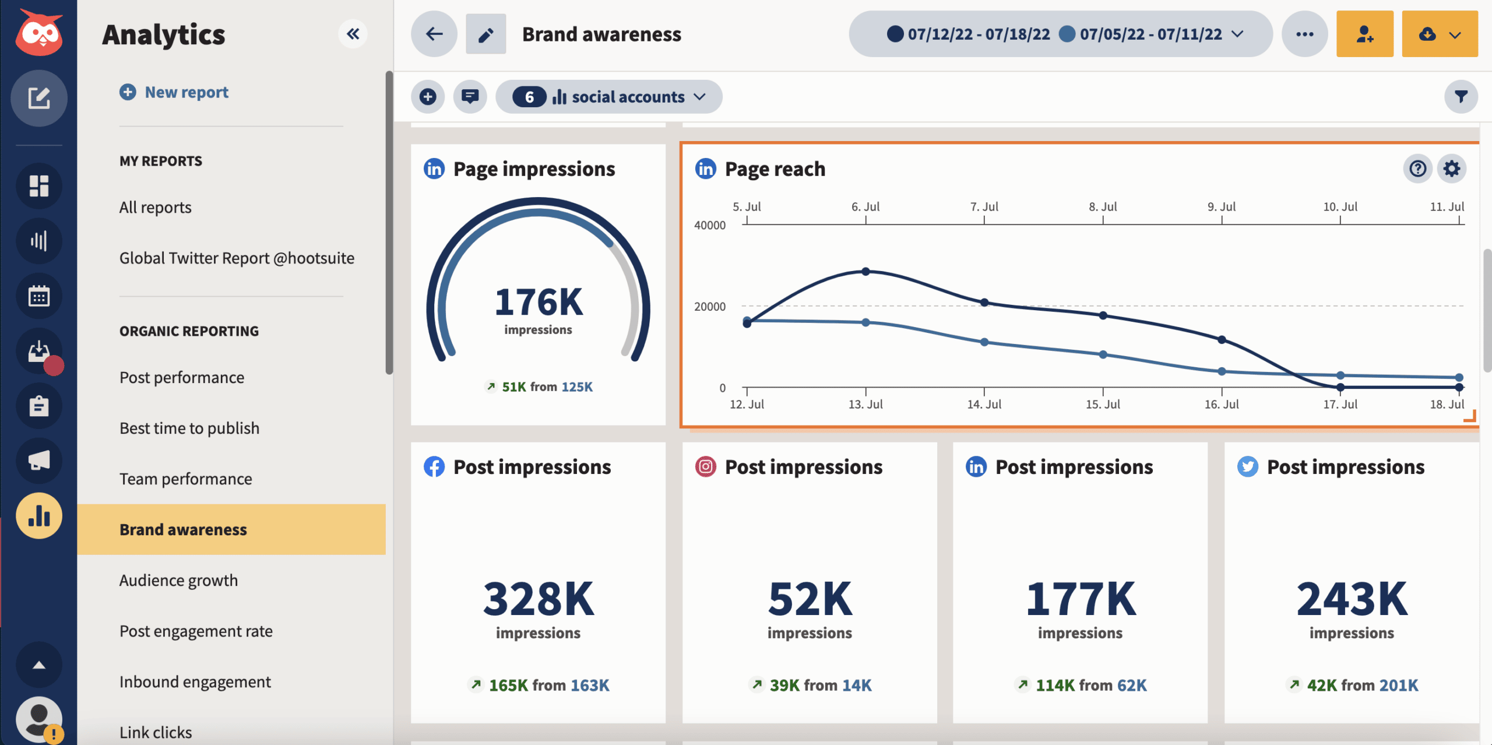Viewport: 1492px width, 745px height.
Task: Expand the bottom sidebar up-arrow toggle
Action: (x=38, y=665)
